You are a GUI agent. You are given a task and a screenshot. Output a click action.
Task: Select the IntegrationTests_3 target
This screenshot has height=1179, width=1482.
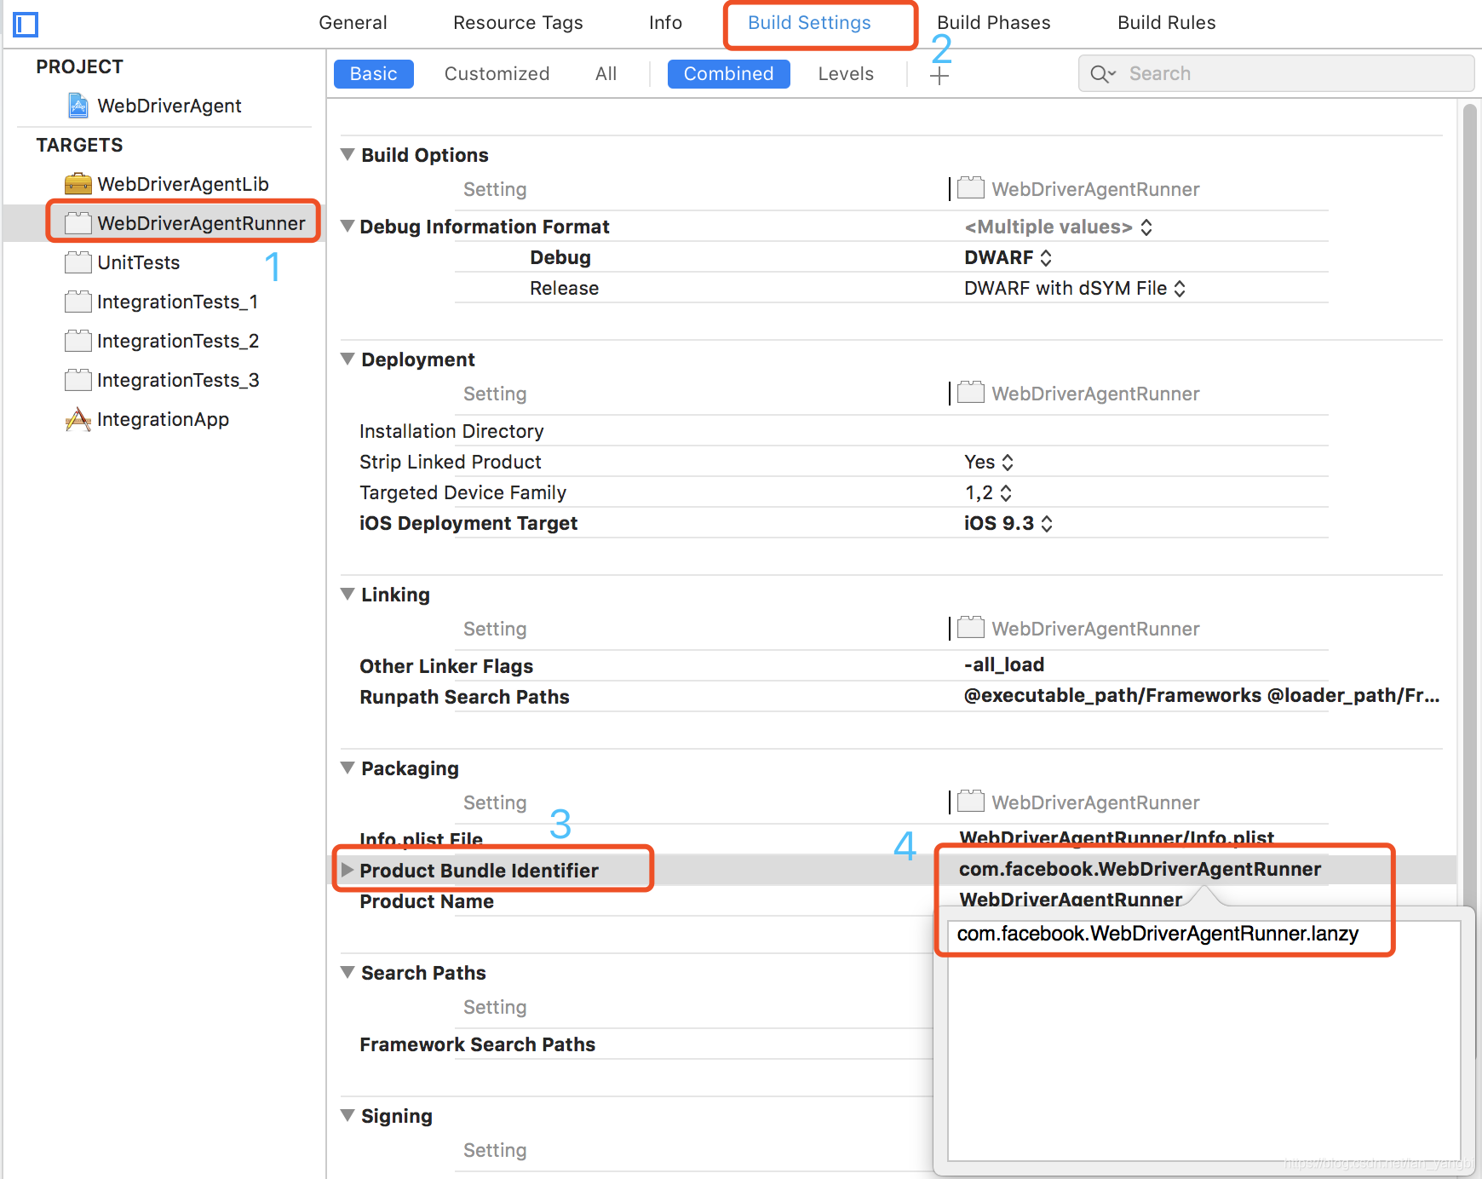coord(178,380)
